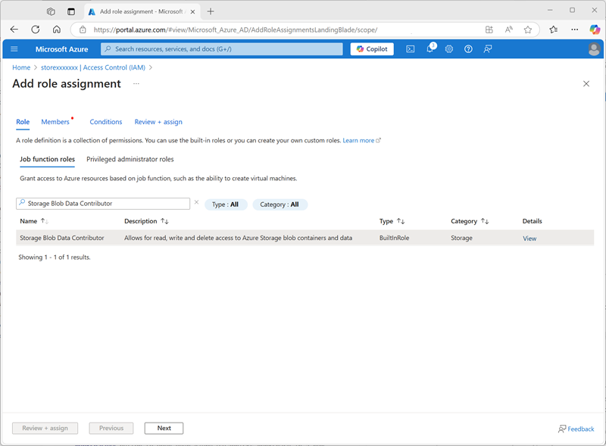Open the feedback icon in the top bar
Viewport: 606px width, 446px height.
[x=488, y=49]
